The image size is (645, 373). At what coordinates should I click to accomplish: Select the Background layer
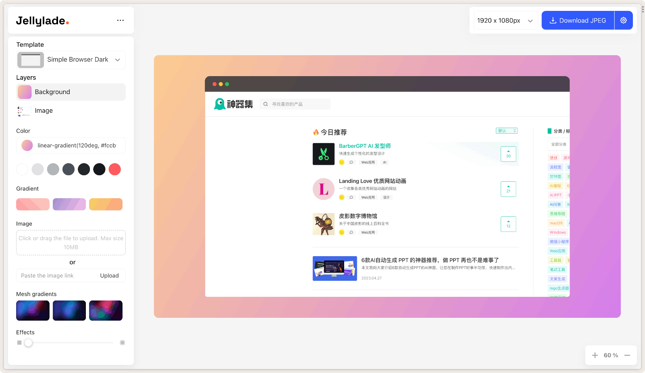(71, 92)
